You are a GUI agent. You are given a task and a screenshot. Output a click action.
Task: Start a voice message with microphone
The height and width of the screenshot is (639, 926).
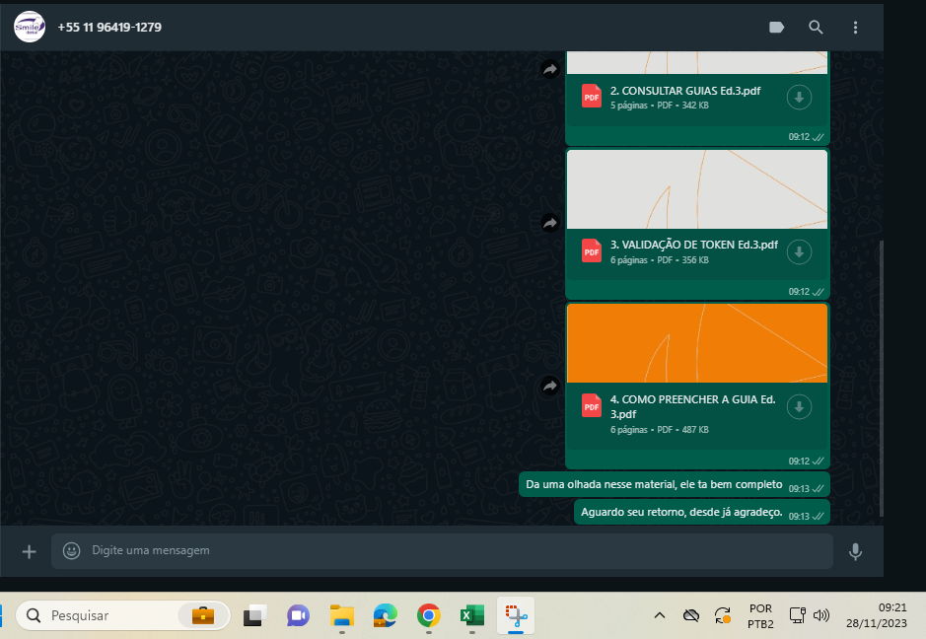[x=855, y=551]
